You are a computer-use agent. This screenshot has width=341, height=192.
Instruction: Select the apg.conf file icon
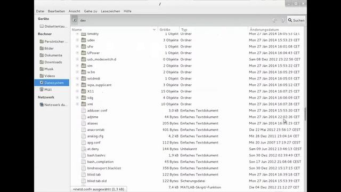point(84,142)
